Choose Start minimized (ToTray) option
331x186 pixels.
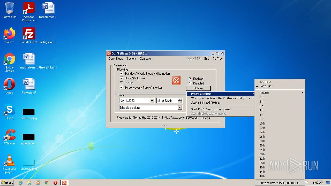221,103
